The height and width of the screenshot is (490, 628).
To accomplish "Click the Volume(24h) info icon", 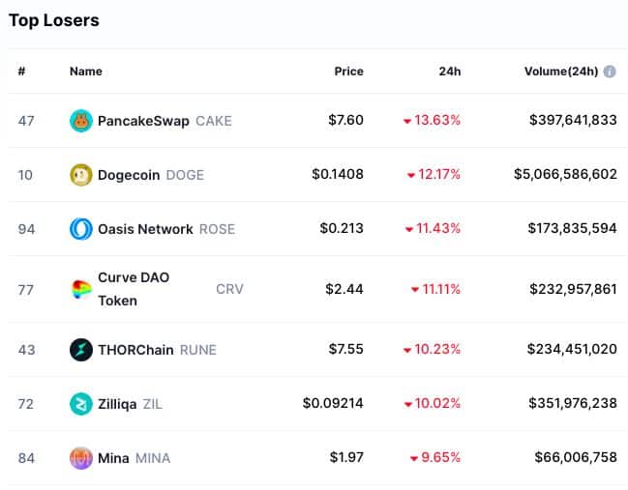I will tap(610, 72).
